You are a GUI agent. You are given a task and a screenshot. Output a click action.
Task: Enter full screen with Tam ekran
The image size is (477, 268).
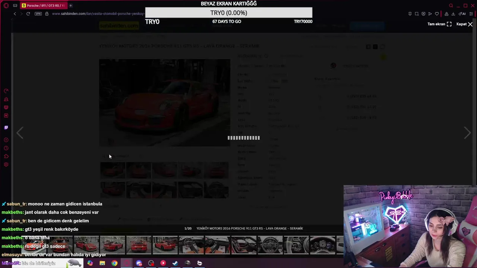tap(439, 24)
